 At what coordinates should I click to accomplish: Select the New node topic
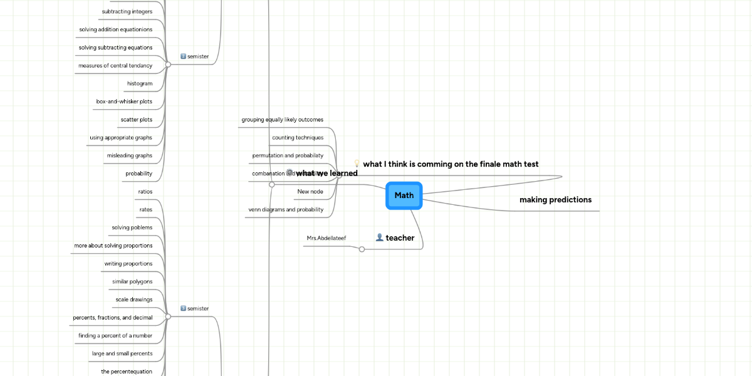click(310, 191)
